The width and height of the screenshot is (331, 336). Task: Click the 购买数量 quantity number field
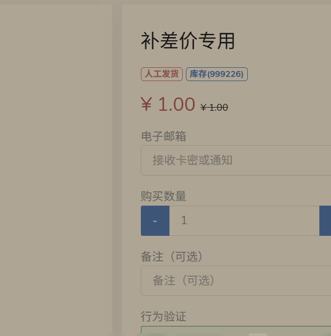pyautogui.click(x=244, y=220)
